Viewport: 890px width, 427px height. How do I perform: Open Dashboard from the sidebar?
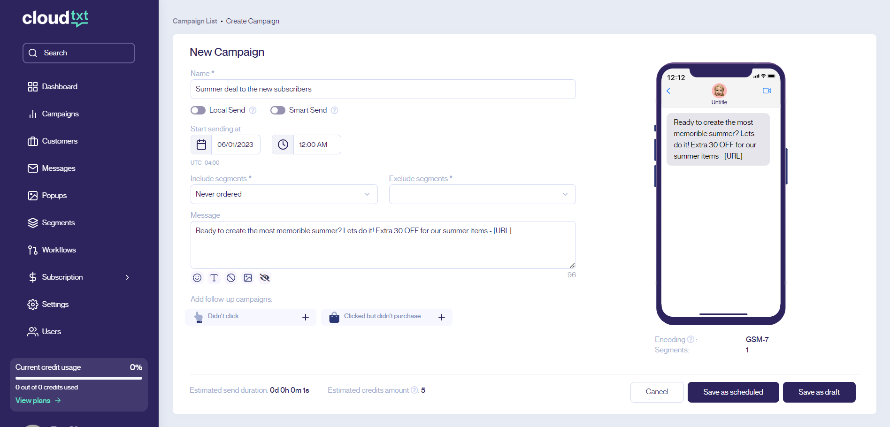60,87
